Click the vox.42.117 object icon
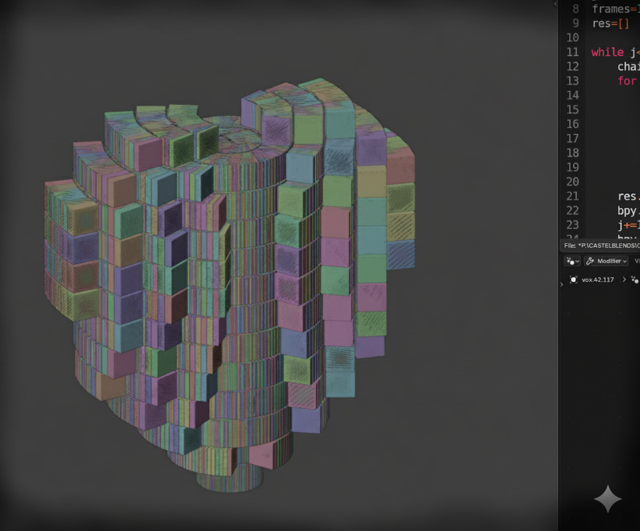Image resolution: width=640 pixels, height=531 pixels. (x=574, y=280)
